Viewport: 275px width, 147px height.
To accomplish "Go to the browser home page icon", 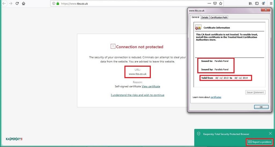I will pyautogui.click(x=24, y=3).
